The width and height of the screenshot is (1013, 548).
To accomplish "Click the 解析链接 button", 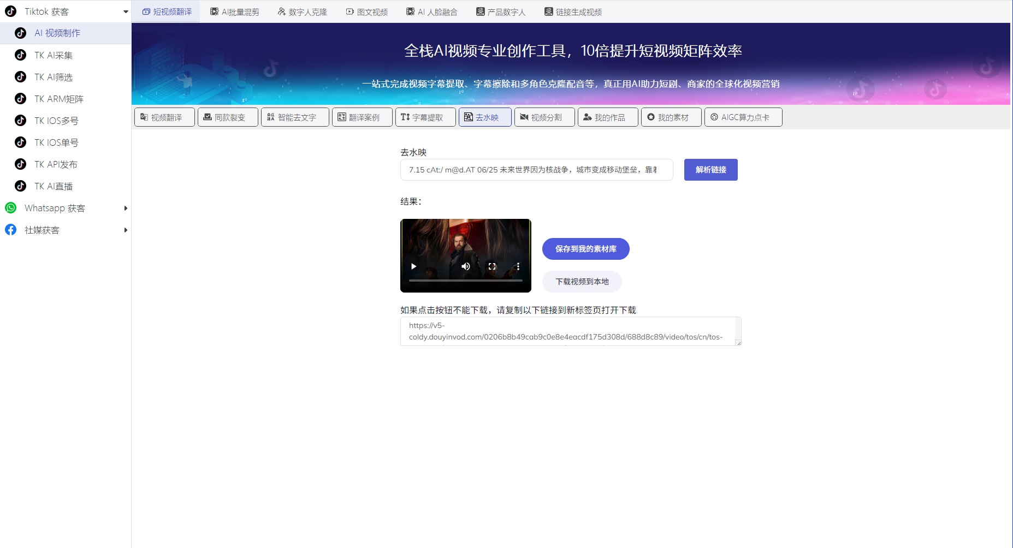I will 710,170.
